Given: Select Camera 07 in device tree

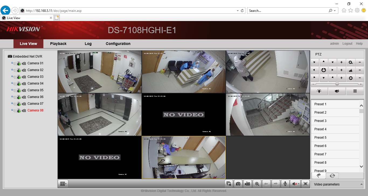Looking at the screenshot, I should point(35,104).
